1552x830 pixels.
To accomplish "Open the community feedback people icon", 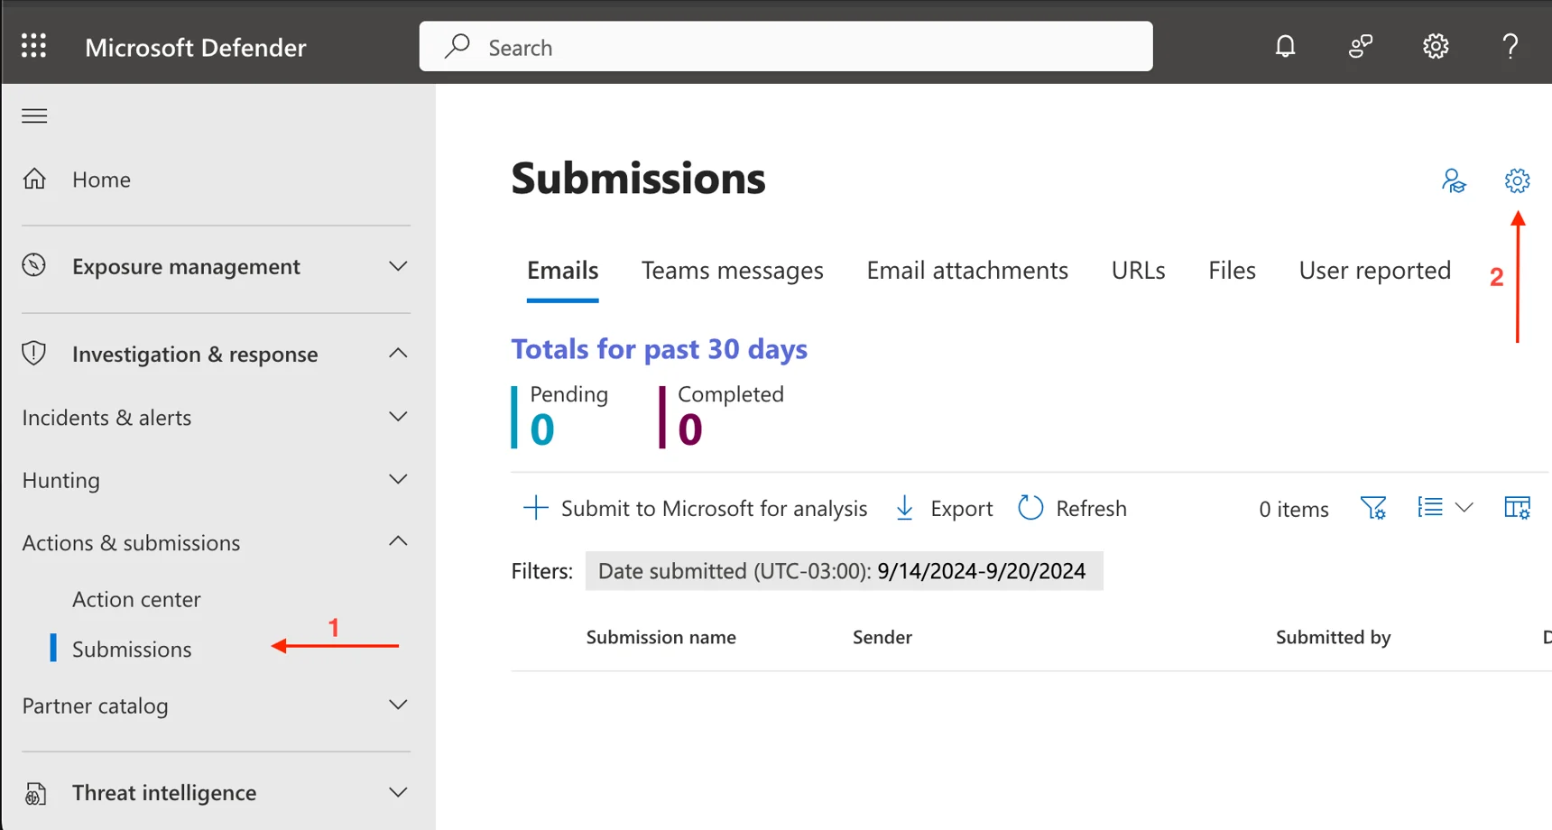I will click(1360, 46).
